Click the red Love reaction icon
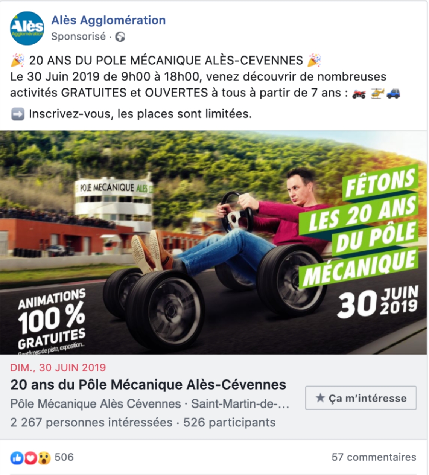Image resolution: width=429 pixels, height=475 pixels. pos(31,458)
